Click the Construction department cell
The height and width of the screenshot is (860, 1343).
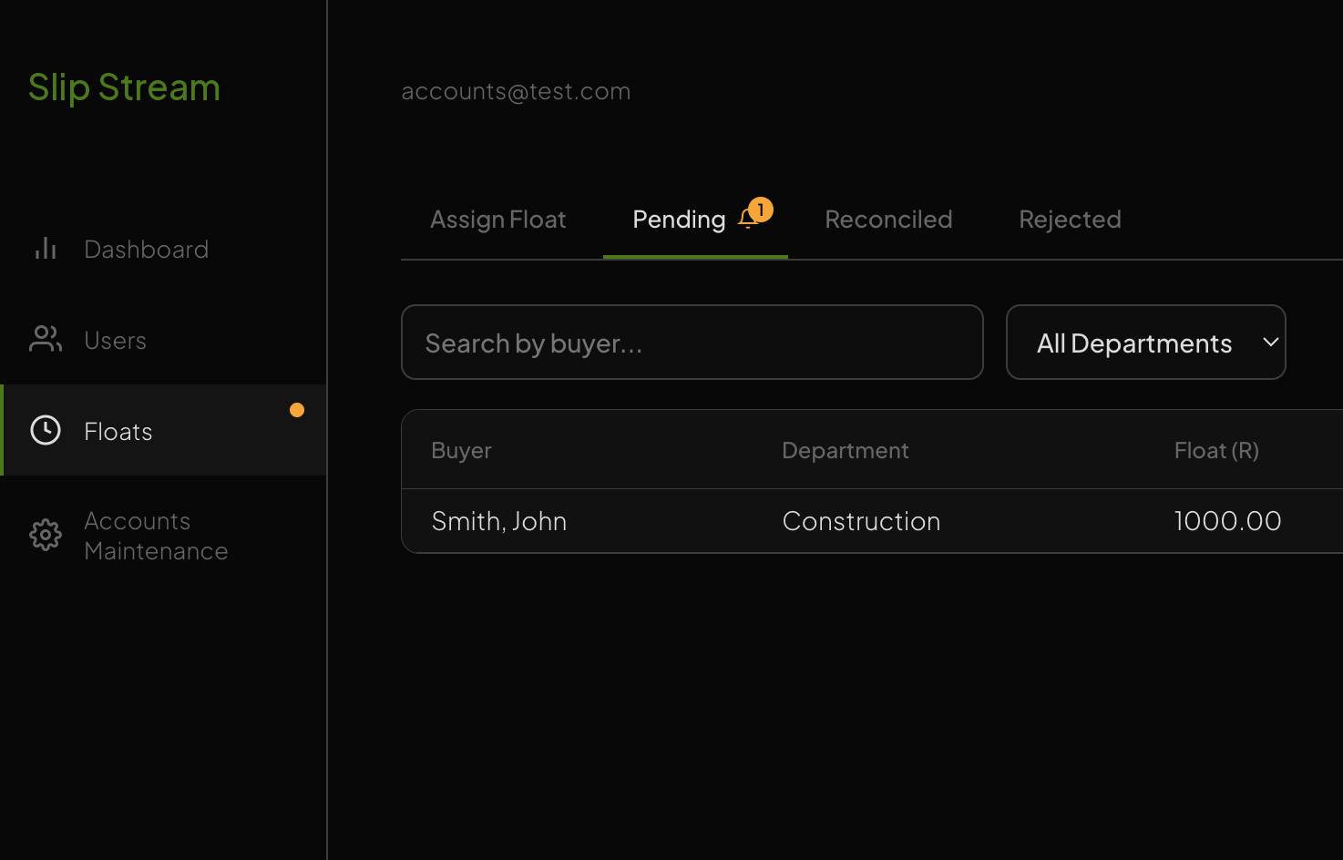tap(861, 521)
